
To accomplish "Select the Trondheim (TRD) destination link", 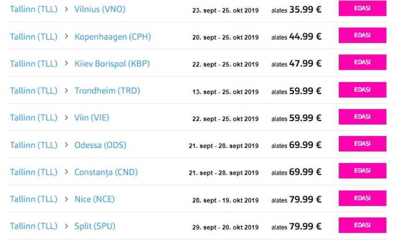I will 107,91.
